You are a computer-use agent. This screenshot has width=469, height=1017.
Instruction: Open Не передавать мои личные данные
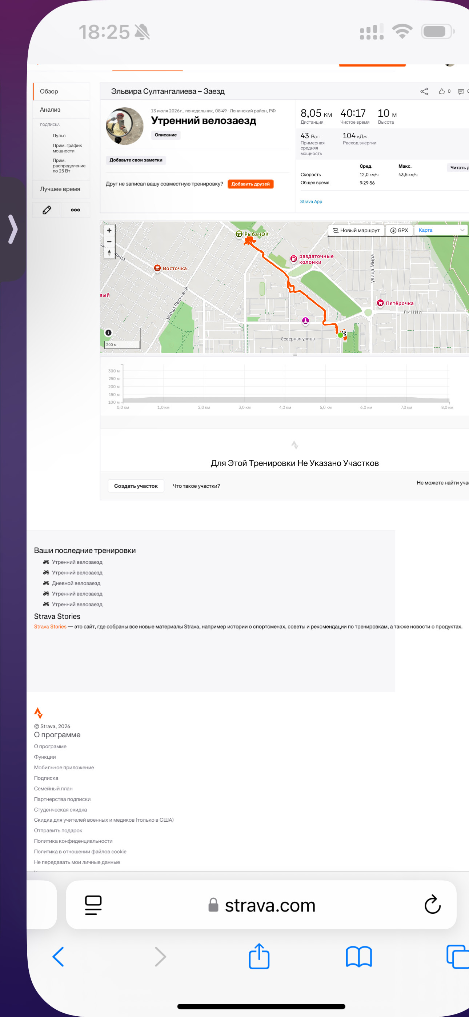click(x=77, y=862)
